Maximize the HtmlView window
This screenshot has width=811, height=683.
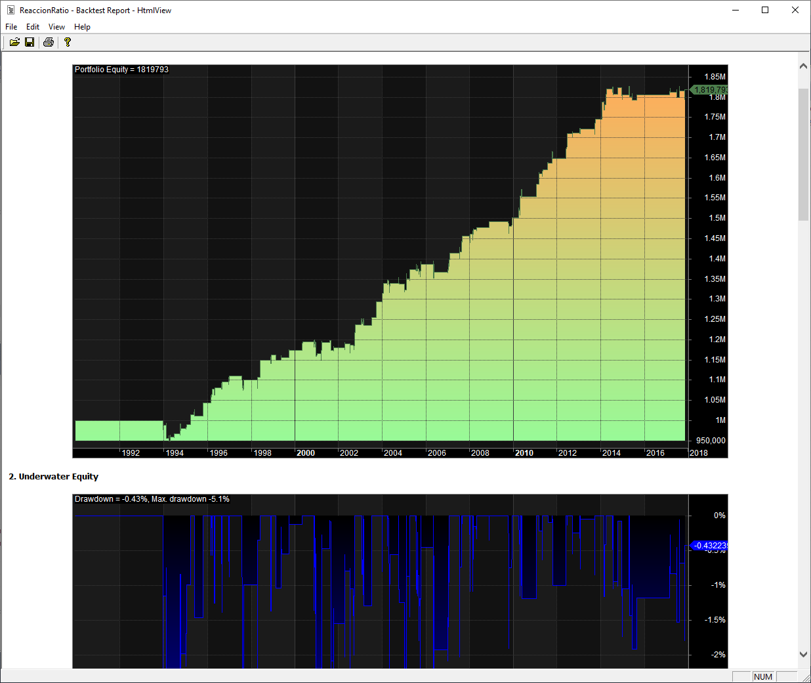pyautogui.click(x=765, y=10)
